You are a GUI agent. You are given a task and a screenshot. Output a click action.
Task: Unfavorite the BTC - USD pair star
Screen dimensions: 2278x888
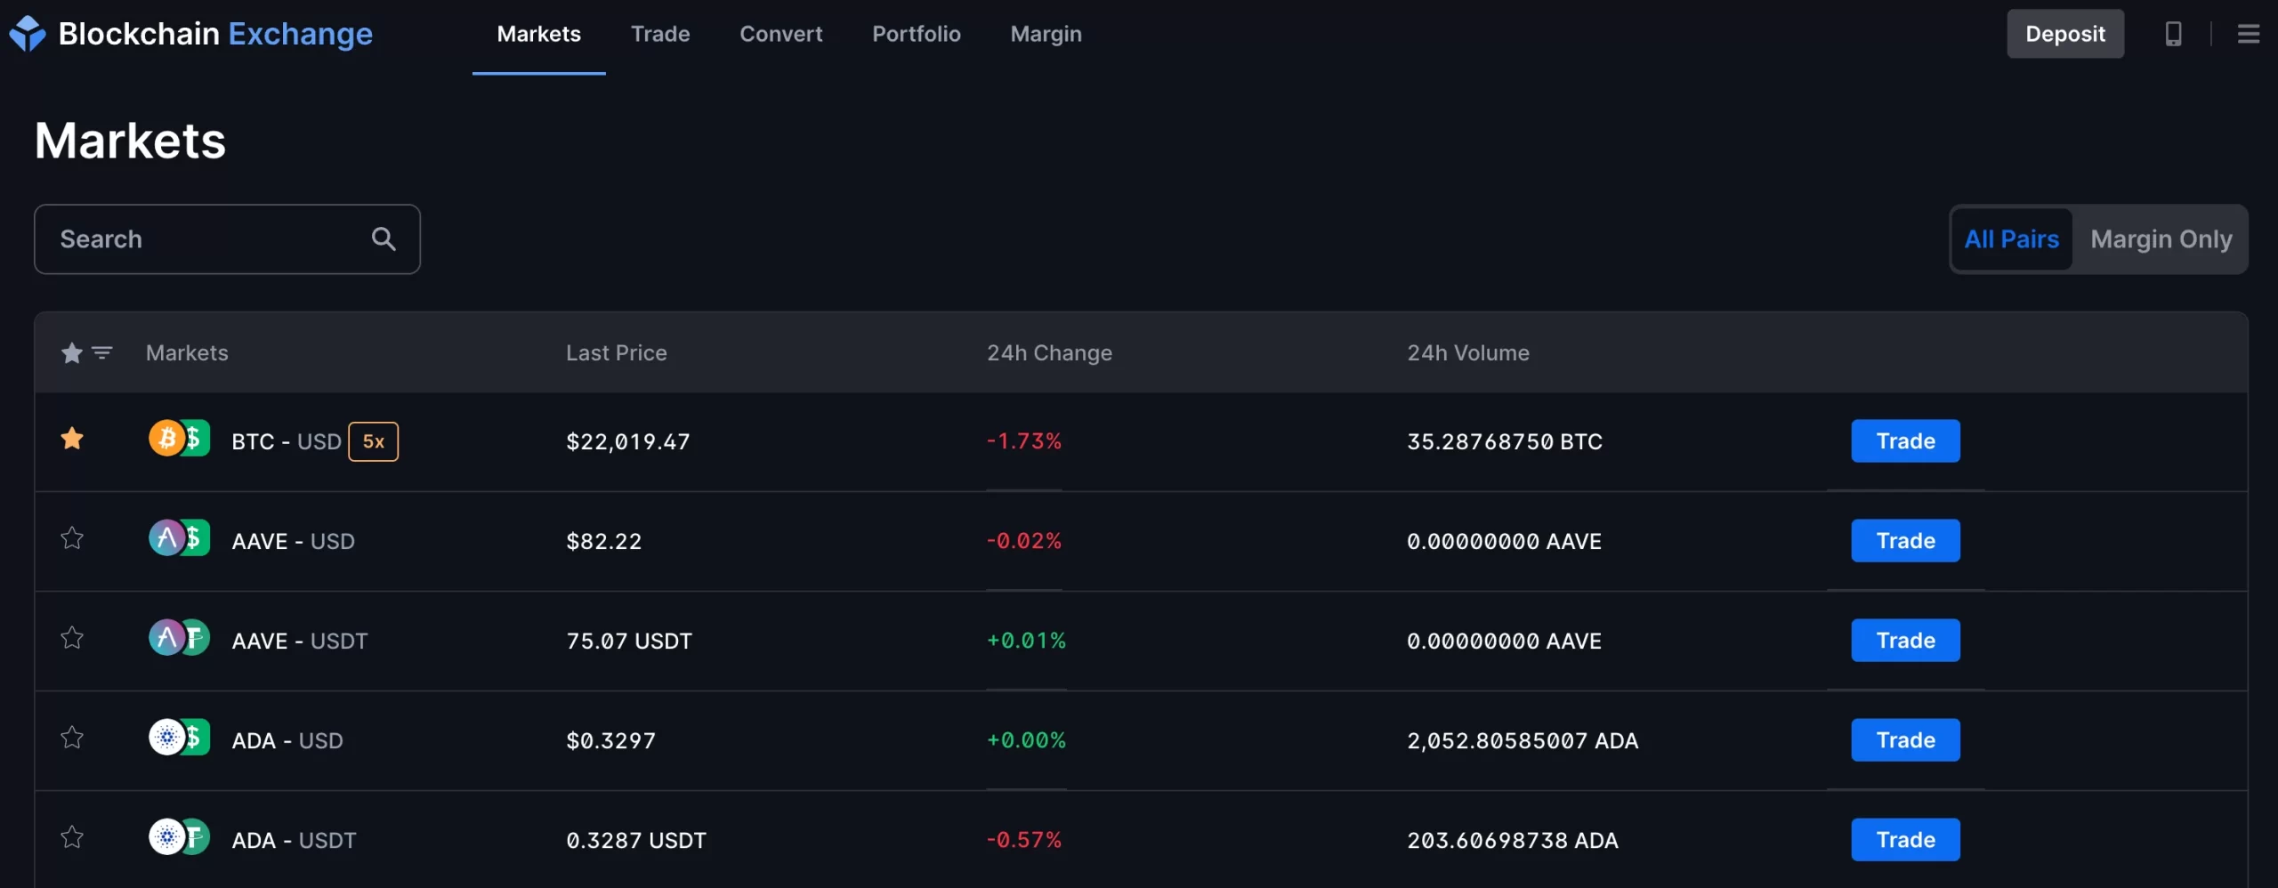(72, 439)
